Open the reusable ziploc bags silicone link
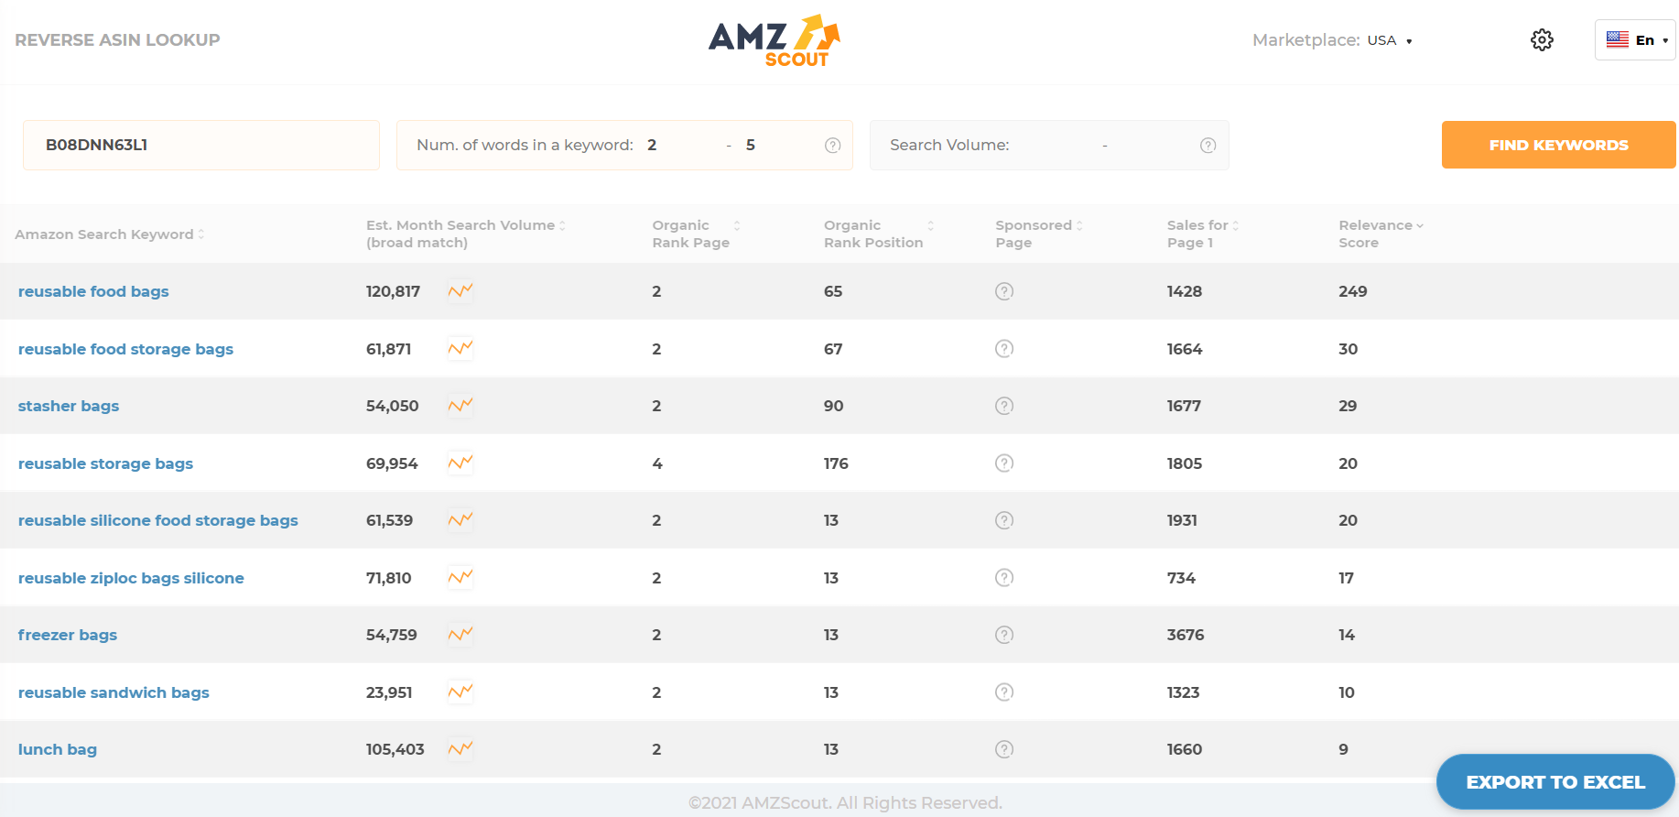Viewport: 1679px width, 817px height. pyautogui.click(x=131, y=578)
